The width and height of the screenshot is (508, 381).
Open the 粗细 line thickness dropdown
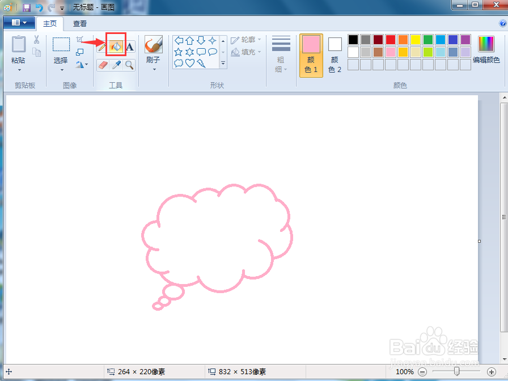281,54
